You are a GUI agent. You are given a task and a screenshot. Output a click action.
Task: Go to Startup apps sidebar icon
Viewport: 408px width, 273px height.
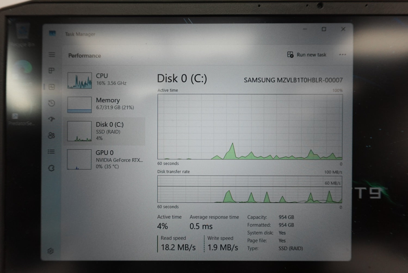pyautogui.click(x=51, y=119)
